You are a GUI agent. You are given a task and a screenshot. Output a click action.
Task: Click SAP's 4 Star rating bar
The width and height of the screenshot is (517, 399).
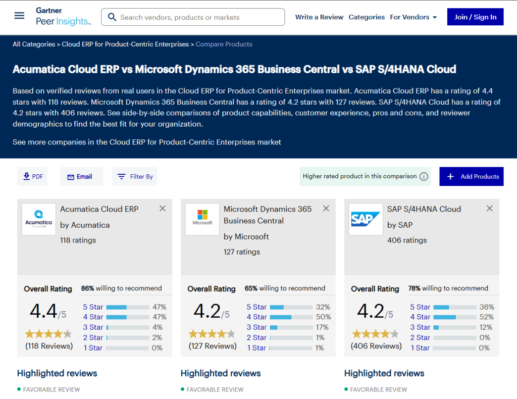tap(455, 317)
